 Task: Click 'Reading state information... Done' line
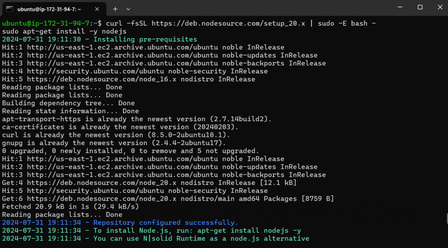tap(70, 111)
